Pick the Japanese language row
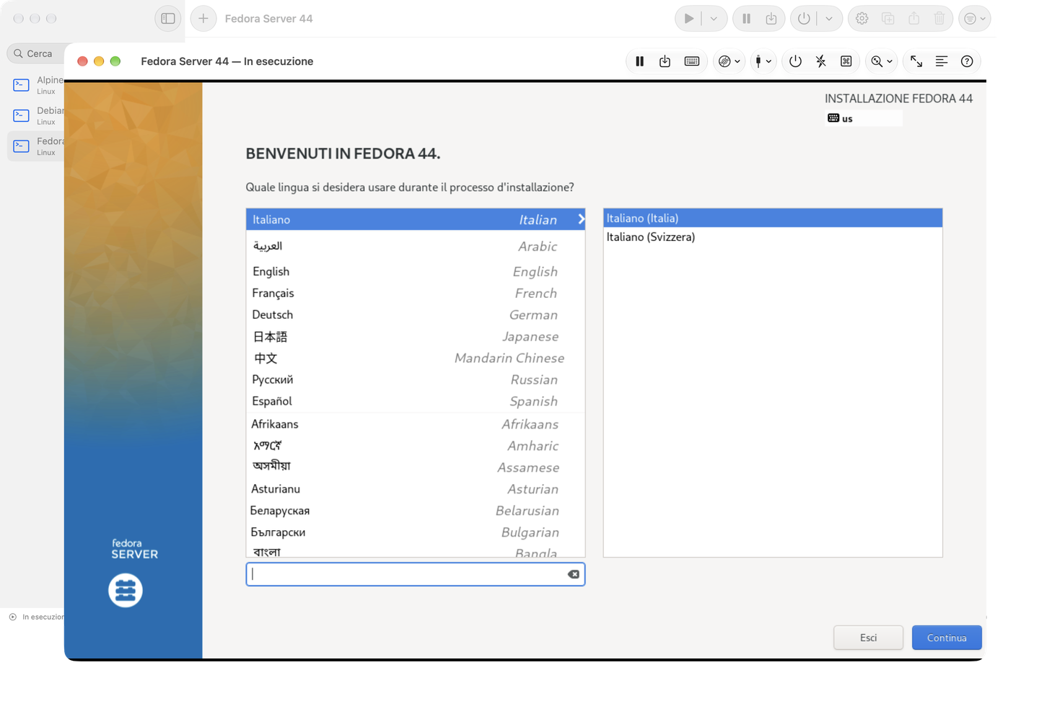This screenshot has height=704, width=1039. pyautogui.click(x=415, y=336)
